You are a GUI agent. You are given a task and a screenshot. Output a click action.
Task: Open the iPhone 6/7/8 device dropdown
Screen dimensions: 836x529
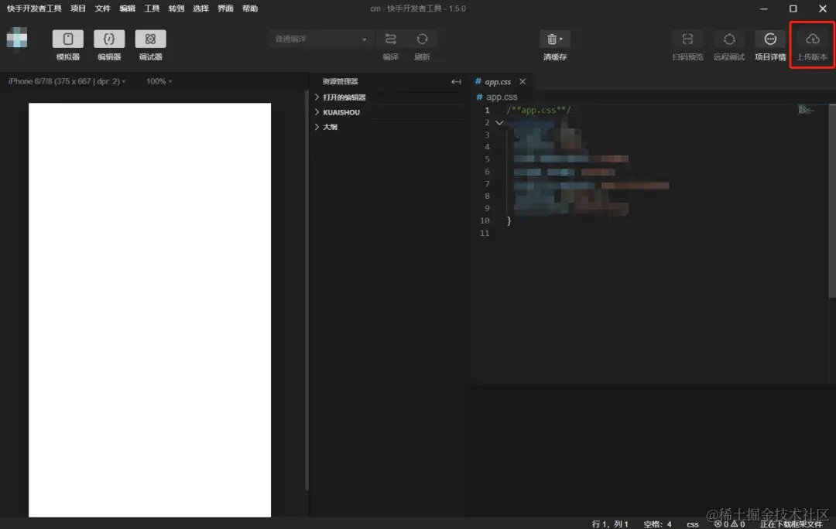tap(67, 81)
